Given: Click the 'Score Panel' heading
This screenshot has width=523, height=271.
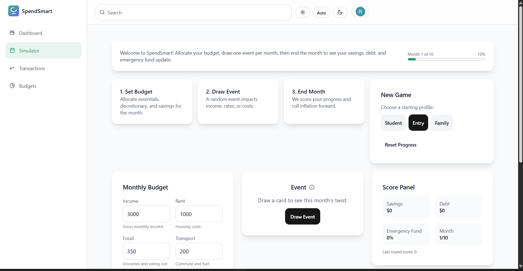Looking at the screenshot, I should pos(398,187).
